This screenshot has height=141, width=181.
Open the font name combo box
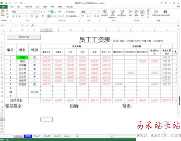tap(23, 12)
